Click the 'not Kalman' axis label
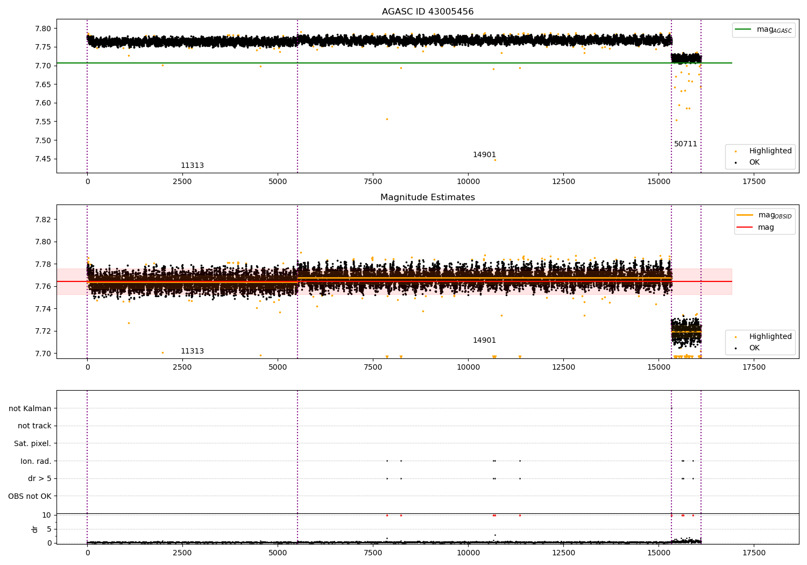The width and height of the screenshot is (807, 565). pos(30,408)
